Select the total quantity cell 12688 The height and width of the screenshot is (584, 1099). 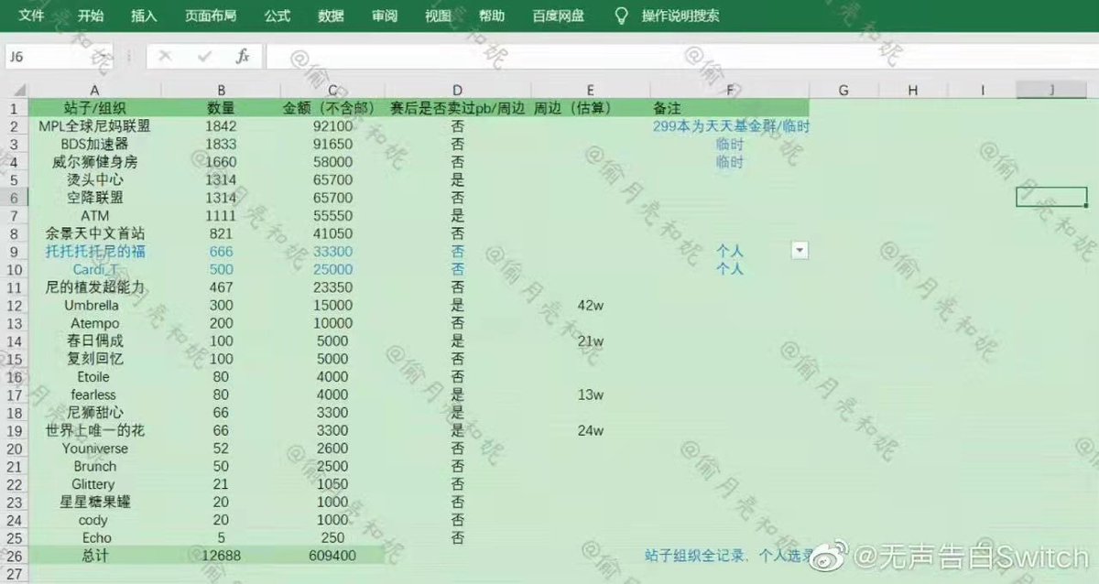(x=221, y=556)
